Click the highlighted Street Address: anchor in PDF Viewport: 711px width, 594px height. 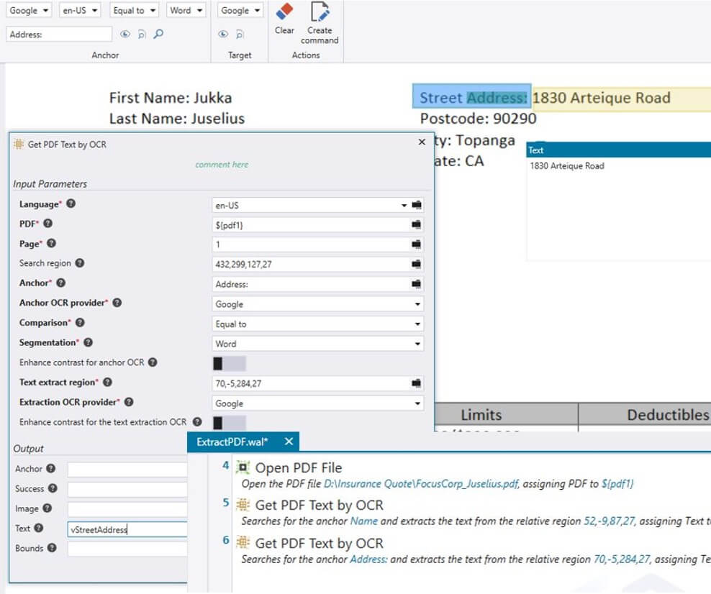pos(471,96)
